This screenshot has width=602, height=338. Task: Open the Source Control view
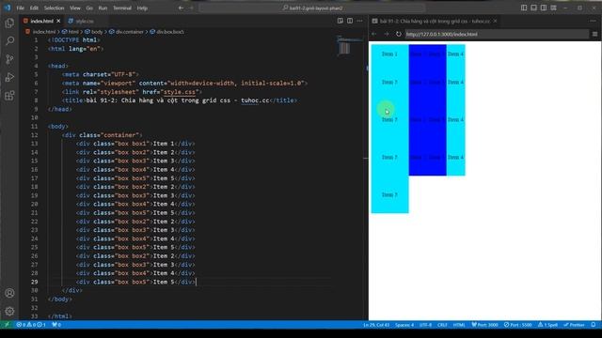pos(9,59)
